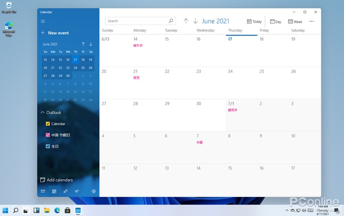Click into the Search field
Image resolution: width=344 pixels, height=216 pixels.
[x=140, y=21]
